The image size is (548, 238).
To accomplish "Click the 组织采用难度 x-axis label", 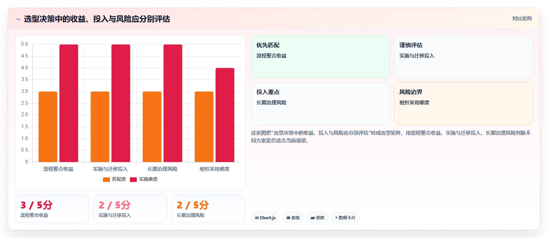I will click(214, 169).
